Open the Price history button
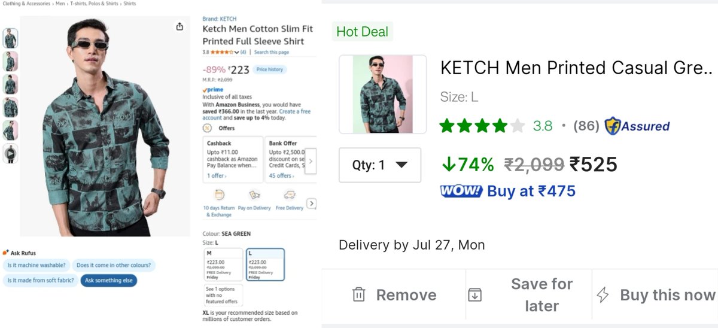 (270, 69)
